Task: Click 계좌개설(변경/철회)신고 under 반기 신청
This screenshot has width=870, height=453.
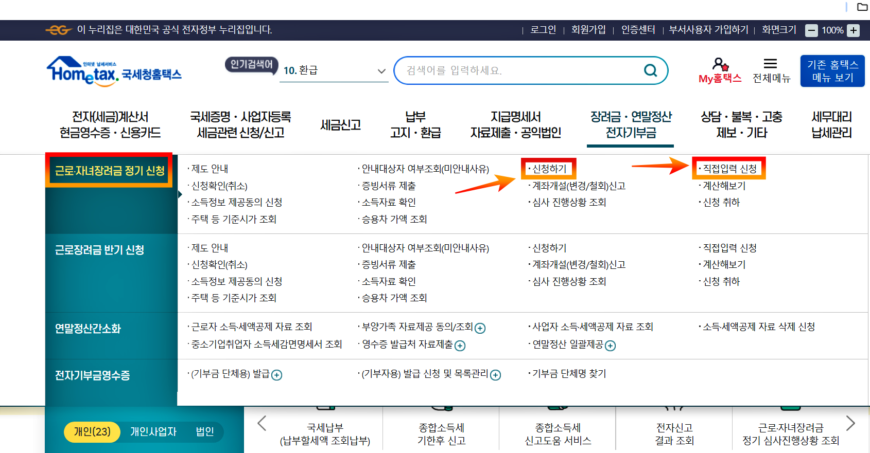Action: [579, 264]
